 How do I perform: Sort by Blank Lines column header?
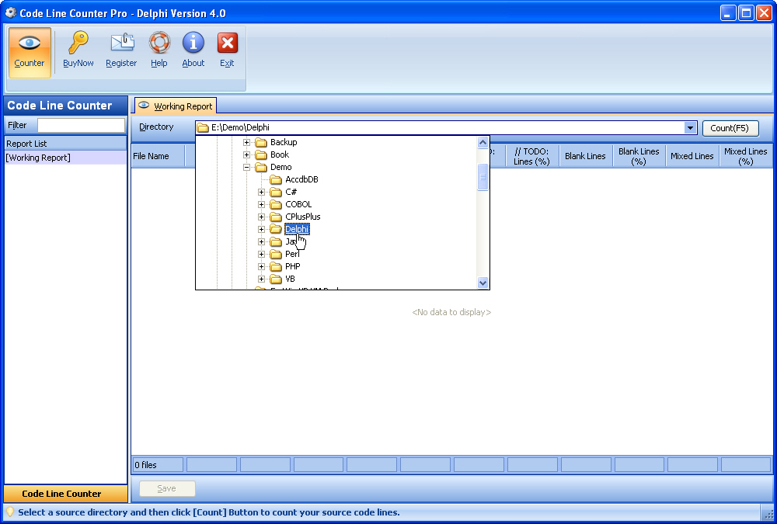585,156
